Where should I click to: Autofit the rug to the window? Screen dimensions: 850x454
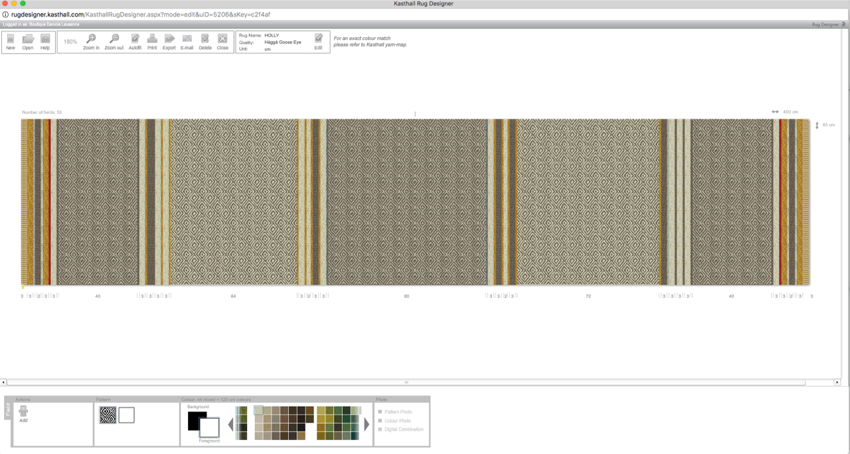click(x=135, y=42)
